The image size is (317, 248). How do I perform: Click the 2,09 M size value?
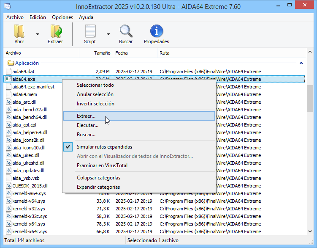(x=103, y=72)
